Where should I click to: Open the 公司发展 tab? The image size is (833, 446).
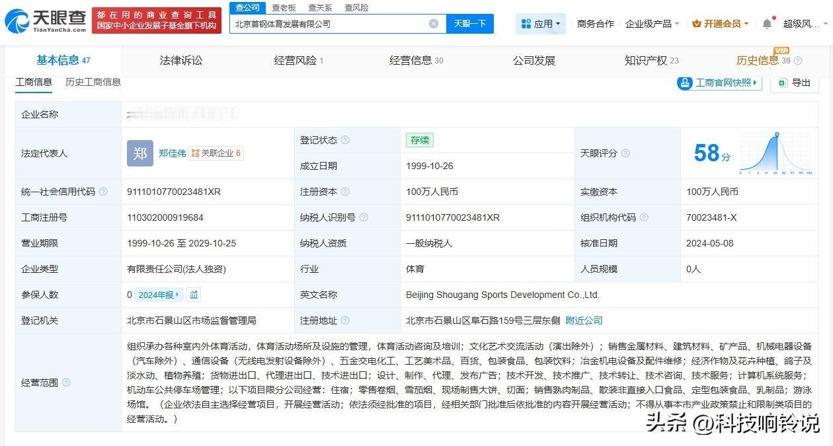534,61
